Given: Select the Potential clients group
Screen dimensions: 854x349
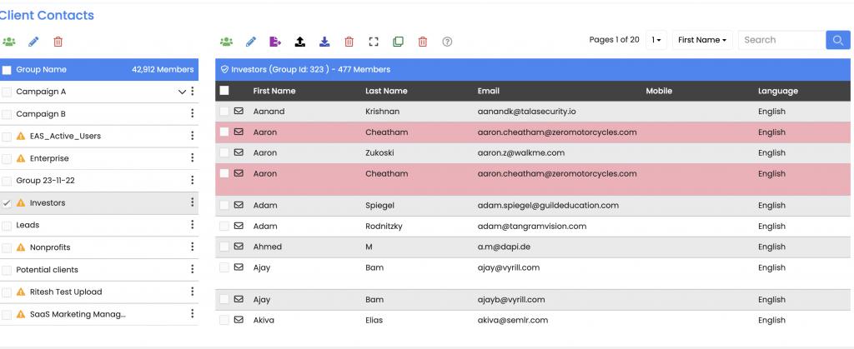Looking at the screenshot, I should pos(46,270).
